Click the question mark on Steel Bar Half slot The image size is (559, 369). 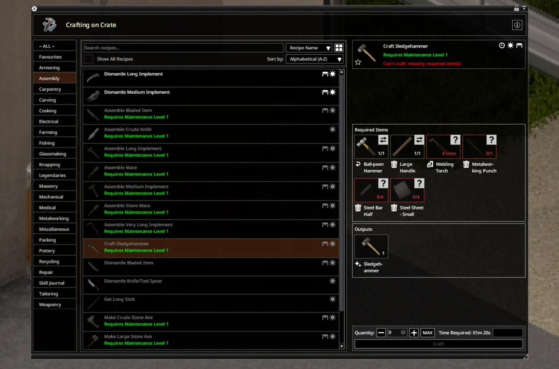[x=383, y=183]
